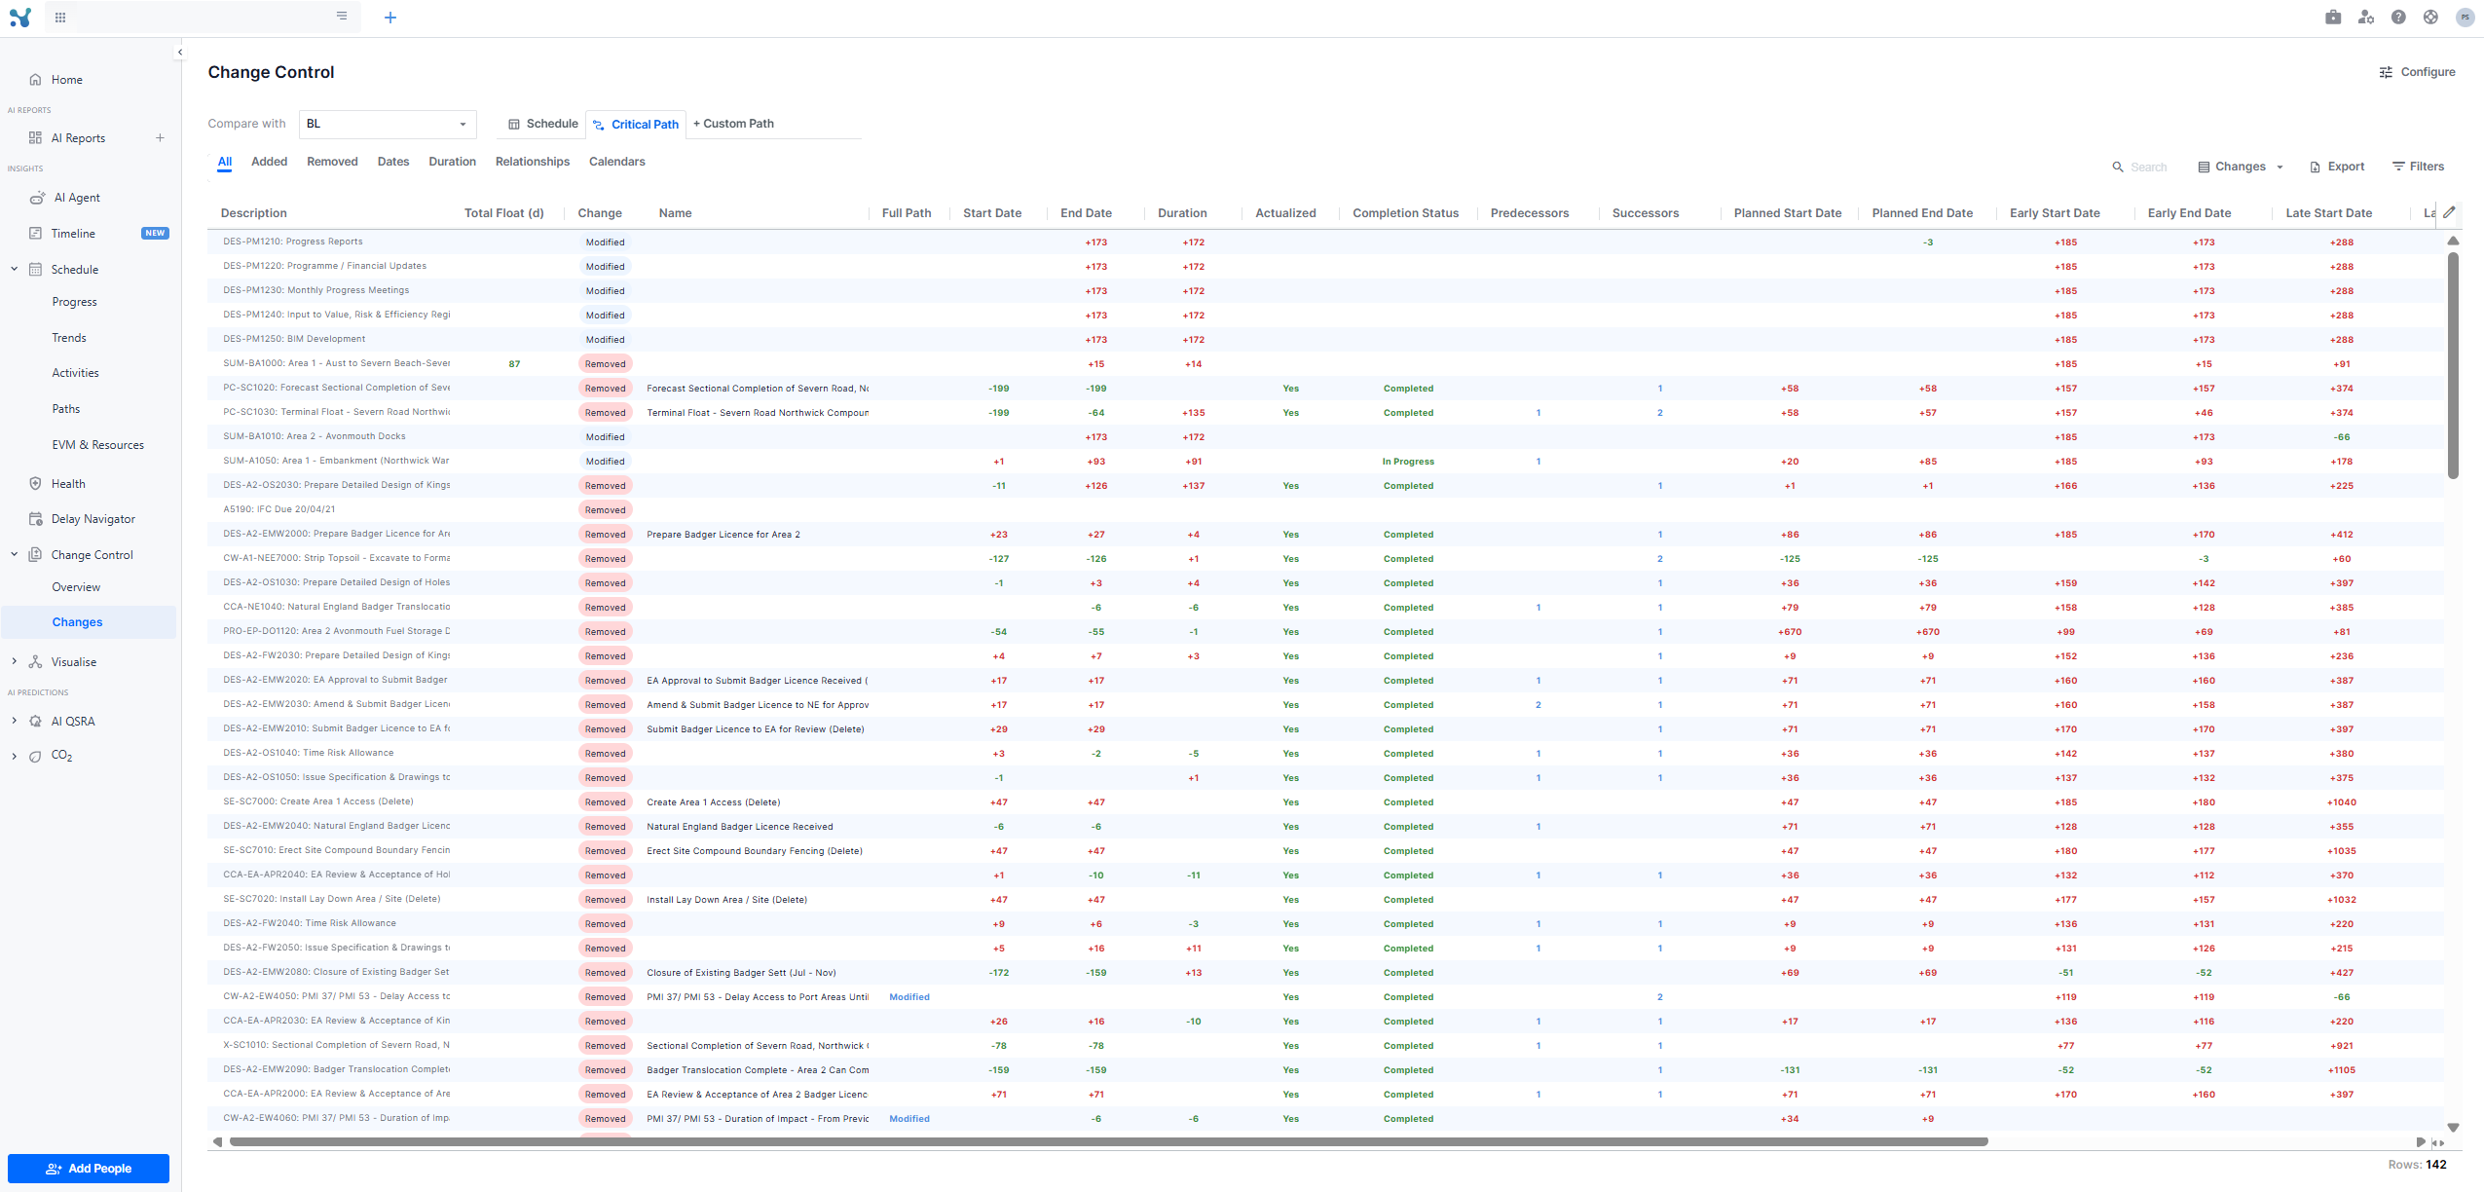Open Timeline in sidebar
2484x1192 pixels.
[73, 234]
